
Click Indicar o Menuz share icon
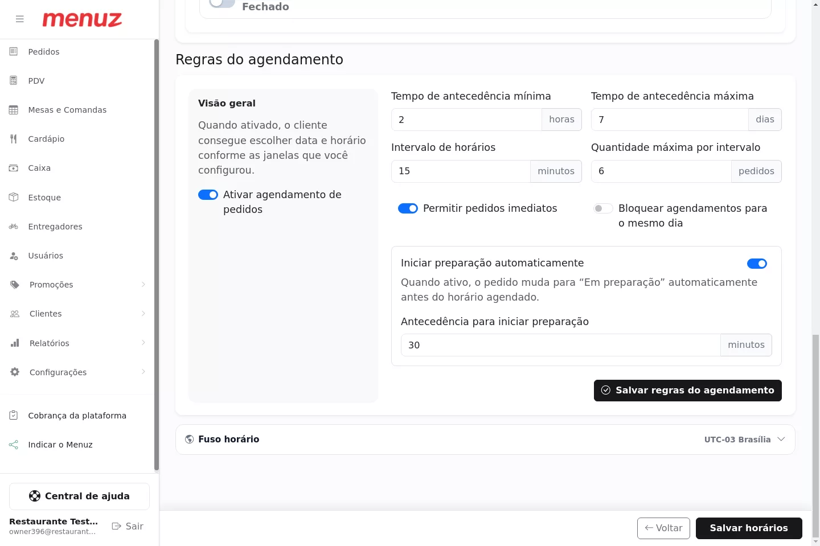(14, 445)
